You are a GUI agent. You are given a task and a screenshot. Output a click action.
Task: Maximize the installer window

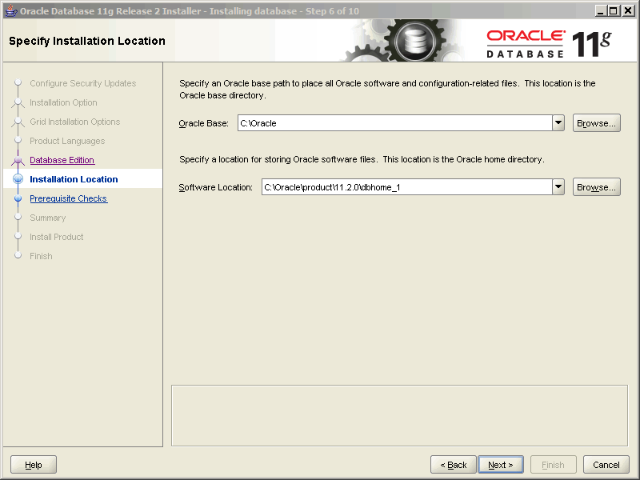pyautogui.click(x=614, y=10)
